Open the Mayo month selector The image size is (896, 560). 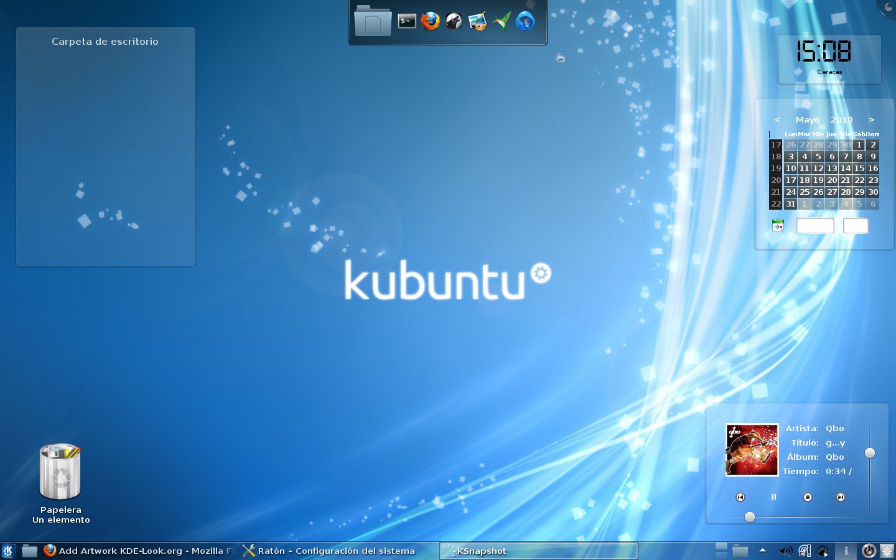point(808,119)
